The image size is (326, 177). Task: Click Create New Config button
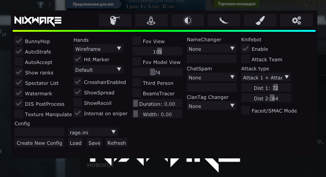[x=39, y=143]
